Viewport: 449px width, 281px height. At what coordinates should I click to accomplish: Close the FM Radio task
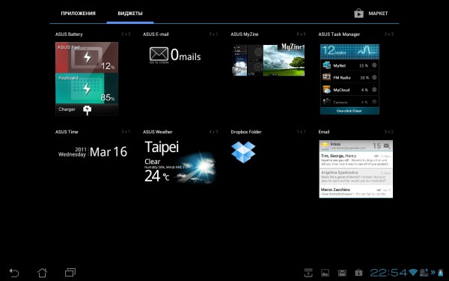click(x=374, y=77)
